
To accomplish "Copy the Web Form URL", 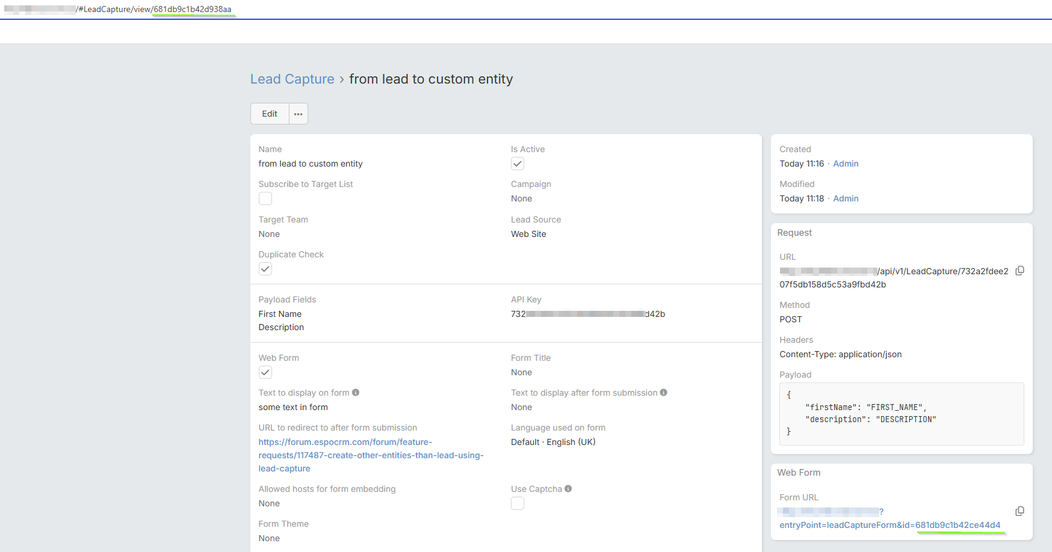I will click(1020, 511).
